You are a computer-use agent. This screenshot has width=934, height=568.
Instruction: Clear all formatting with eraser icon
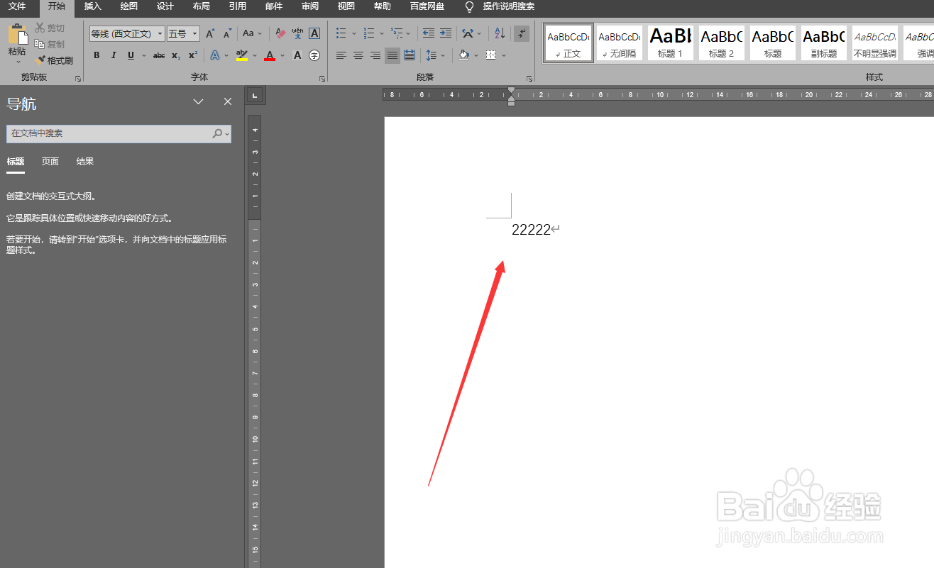(280, 33)
